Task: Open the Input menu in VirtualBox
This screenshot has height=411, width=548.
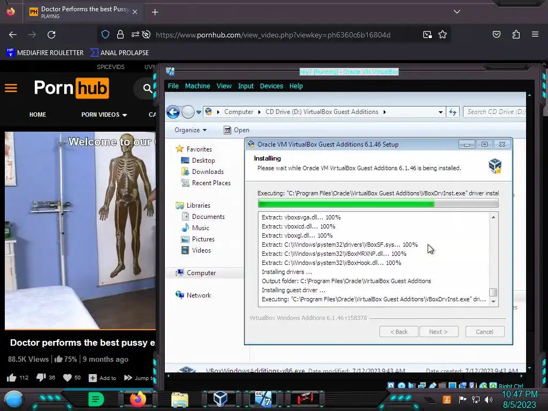Action: click(x=246, y=86)
